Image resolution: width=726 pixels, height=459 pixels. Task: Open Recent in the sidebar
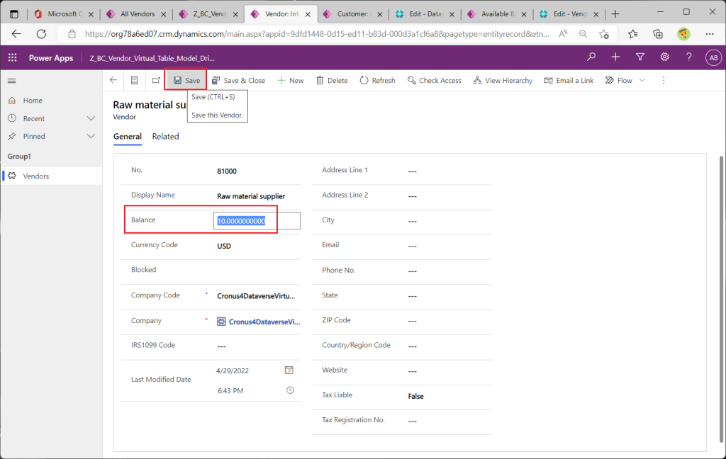coord(34,118)
